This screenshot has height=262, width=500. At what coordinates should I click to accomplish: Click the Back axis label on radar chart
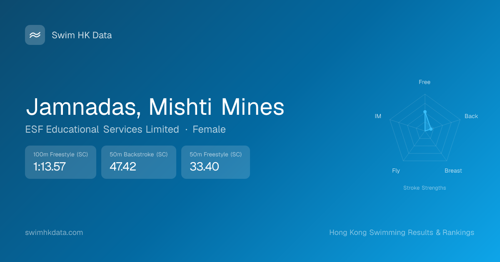click(x=471, y=116)
